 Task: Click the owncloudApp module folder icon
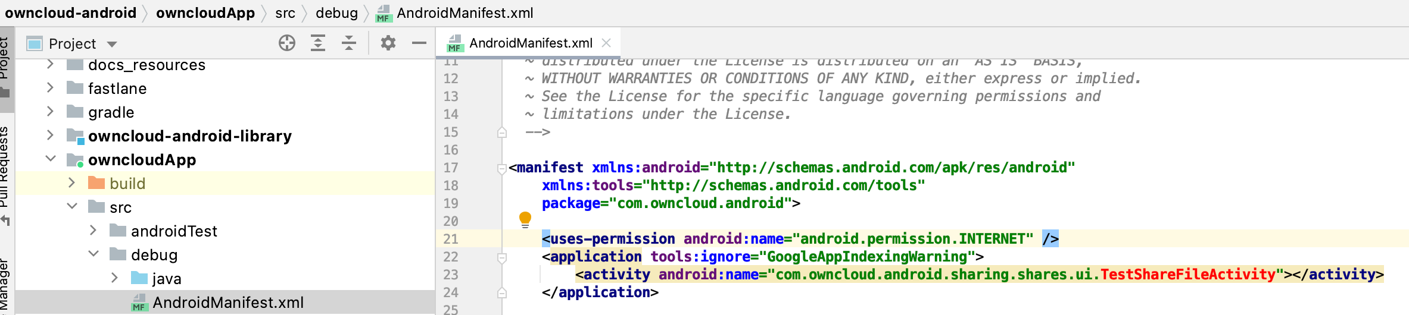pos(76,160)
